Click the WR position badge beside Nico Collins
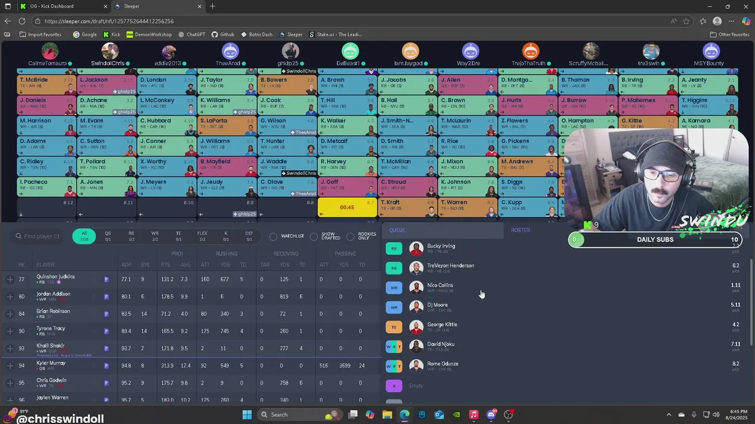The height and width of the screenshot is (424, 755). pyautogui.click(x=394, y=287)
